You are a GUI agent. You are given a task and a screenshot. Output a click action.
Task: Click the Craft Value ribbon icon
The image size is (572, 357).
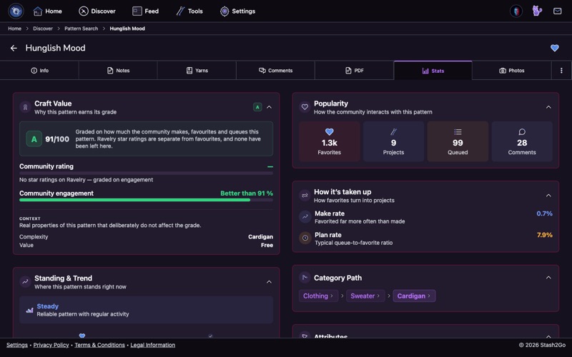tap(25, 107)
